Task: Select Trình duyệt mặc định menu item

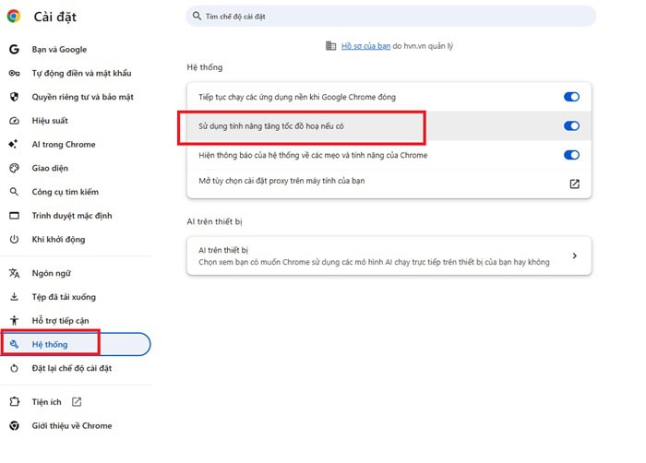Action: (x=72, y=216)
